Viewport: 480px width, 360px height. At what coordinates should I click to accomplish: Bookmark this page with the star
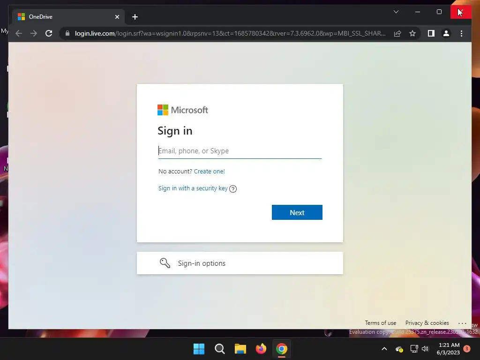[x=412, y=33]
